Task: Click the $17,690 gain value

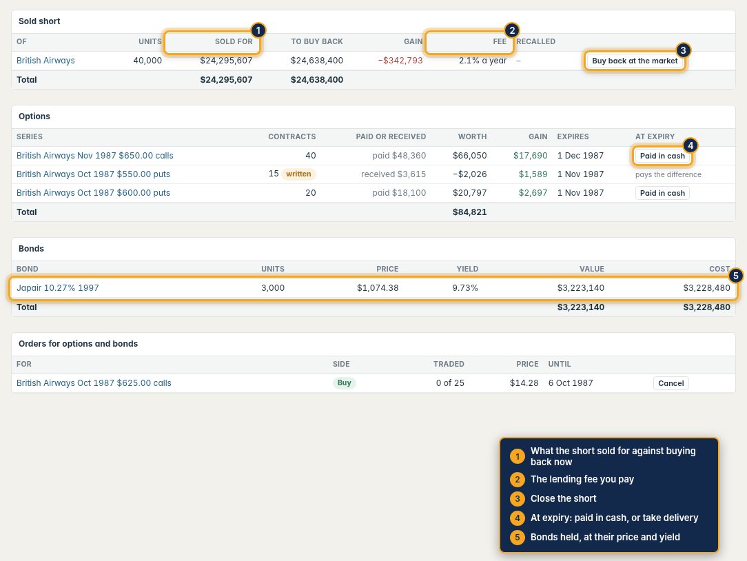Action: pos(530,155)
